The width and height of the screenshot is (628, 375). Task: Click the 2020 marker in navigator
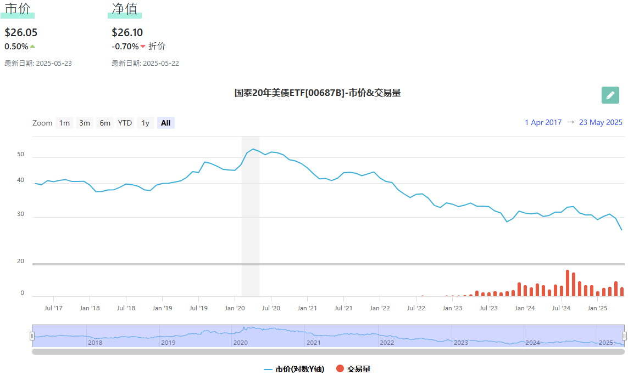240,343
